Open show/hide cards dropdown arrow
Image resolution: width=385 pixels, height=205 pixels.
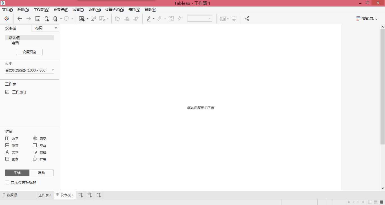[x=228, y=19]
